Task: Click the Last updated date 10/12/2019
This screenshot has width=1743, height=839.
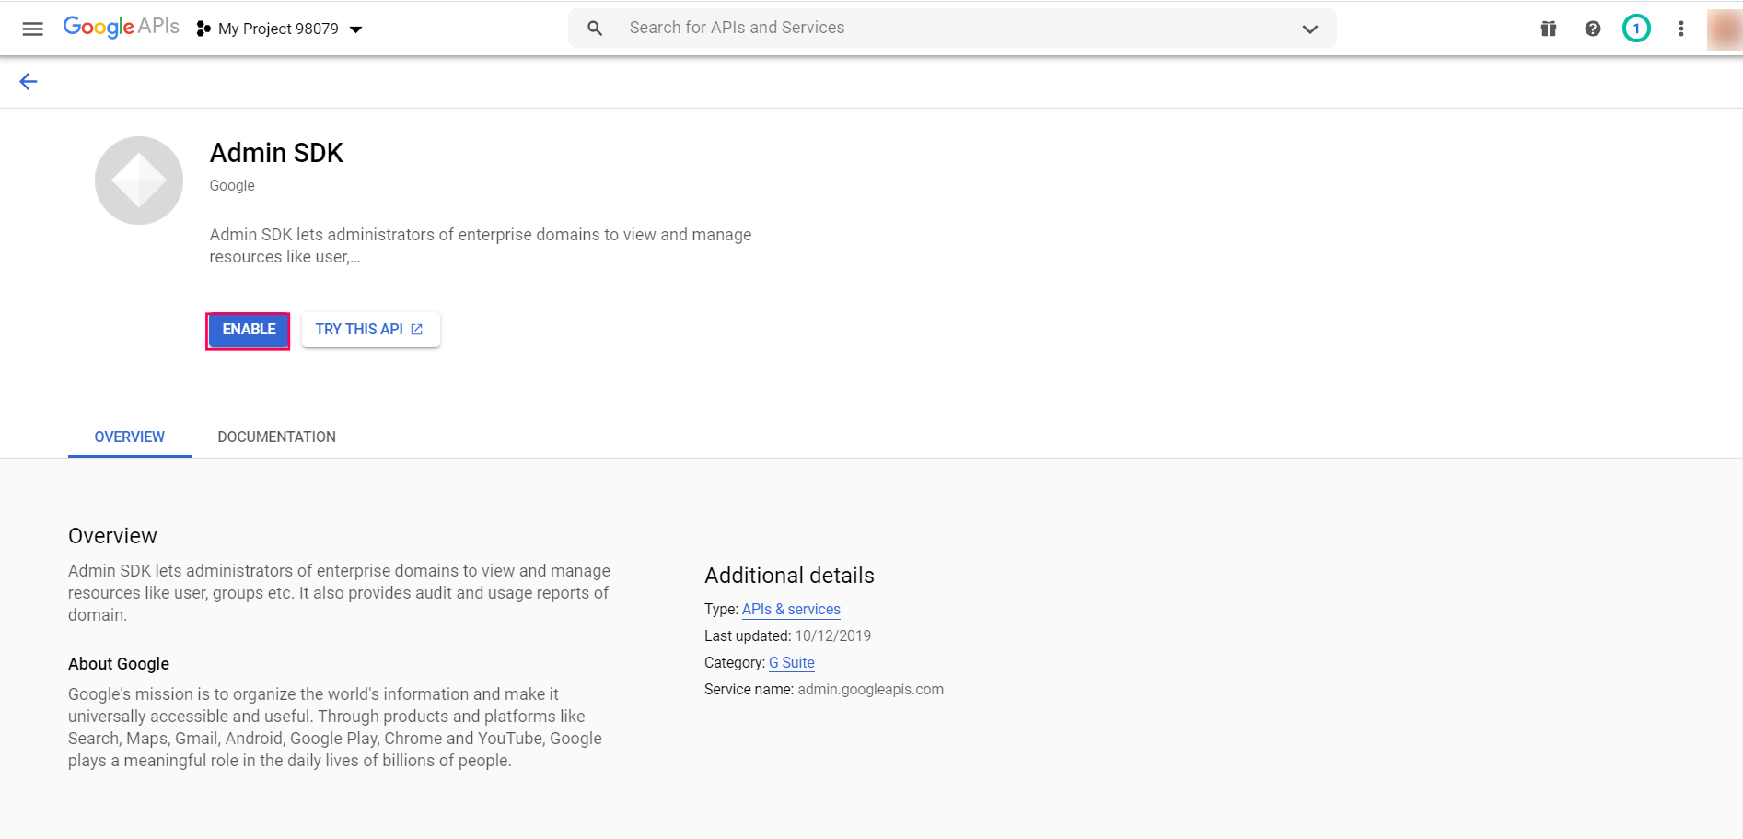Action: pos(832,636)
